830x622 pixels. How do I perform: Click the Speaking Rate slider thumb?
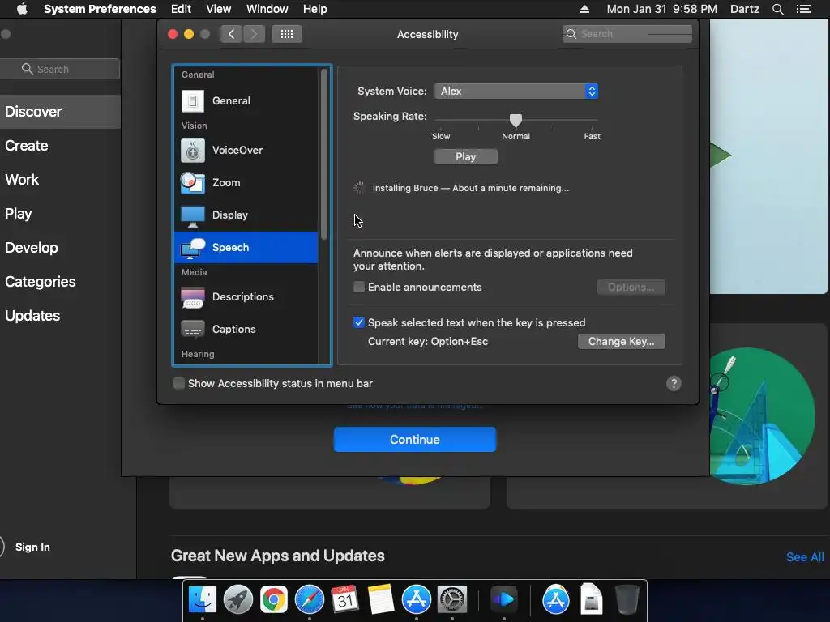click(x=516, y=121)
